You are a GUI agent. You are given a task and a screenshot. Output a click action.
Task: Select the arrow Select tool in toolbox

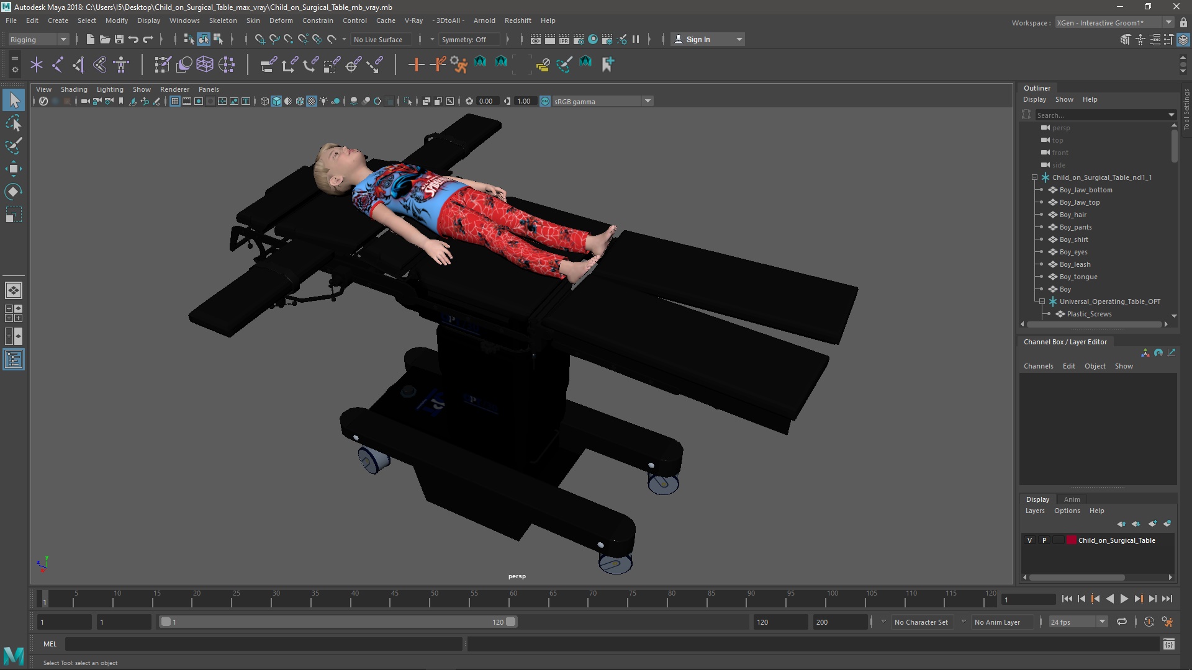click(x=14, y=100)
